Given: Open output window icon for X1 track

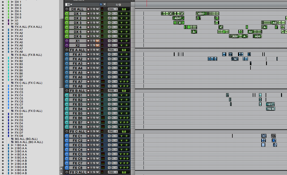Looking at the screenshot, I should coord(116,41).
